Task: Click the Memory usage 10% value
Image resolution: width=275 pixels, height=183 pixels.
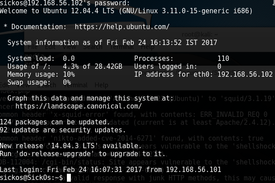Action: [x=69, y=74]
